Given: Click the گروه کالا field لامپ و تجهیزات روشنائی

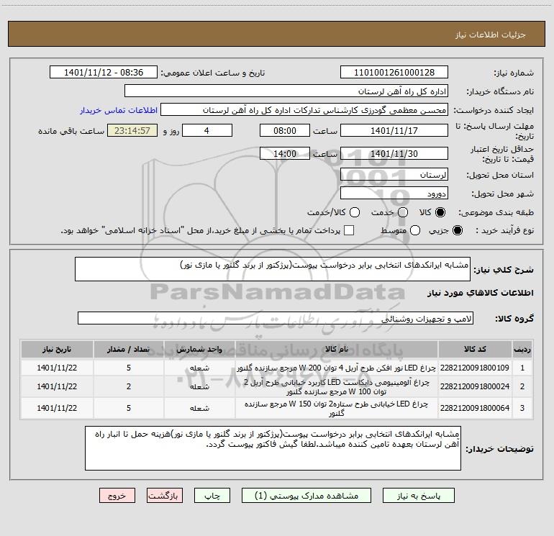Looking at the screenshot, I should (276, 318).
